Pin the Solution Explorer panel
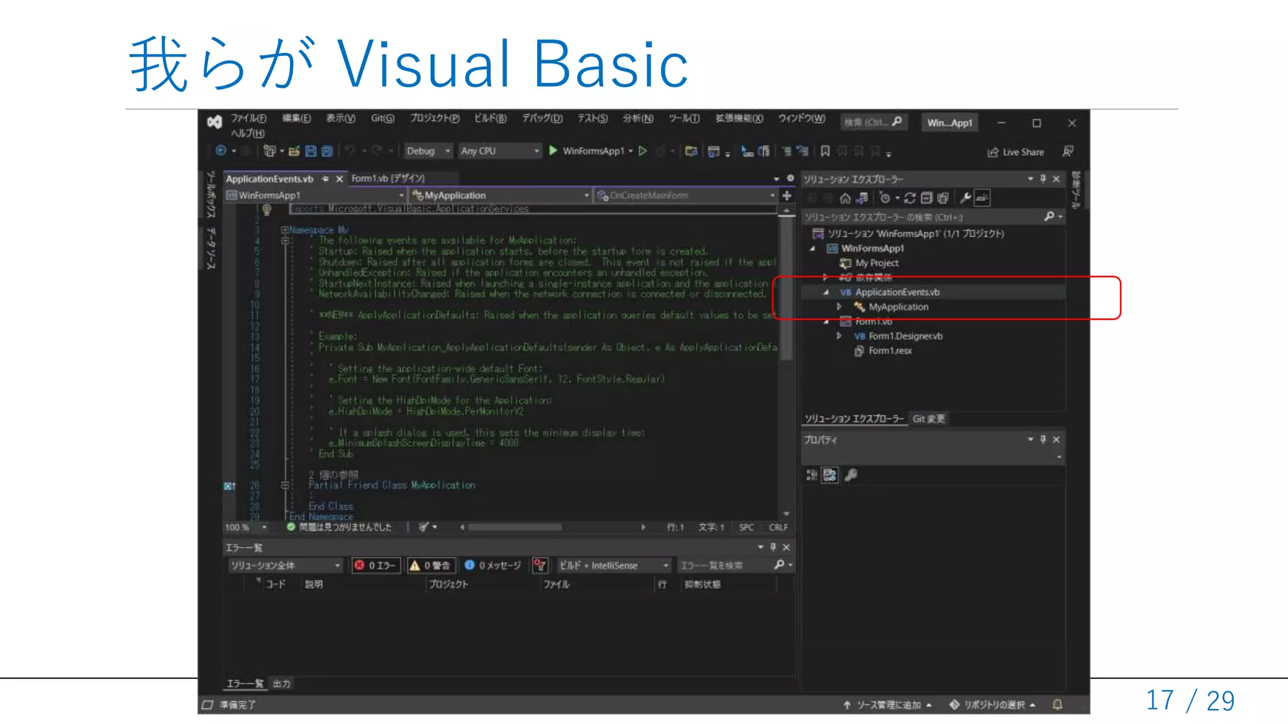Viewport: 1288px width, 724px height. pos(1043,179)
